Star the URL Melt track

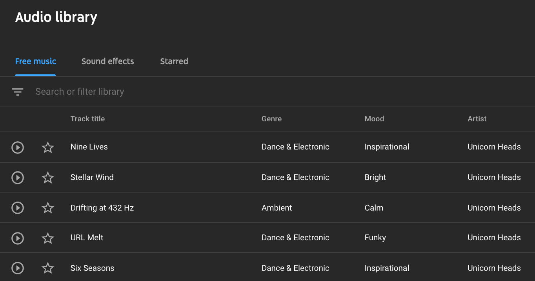(x=48, y=238)
